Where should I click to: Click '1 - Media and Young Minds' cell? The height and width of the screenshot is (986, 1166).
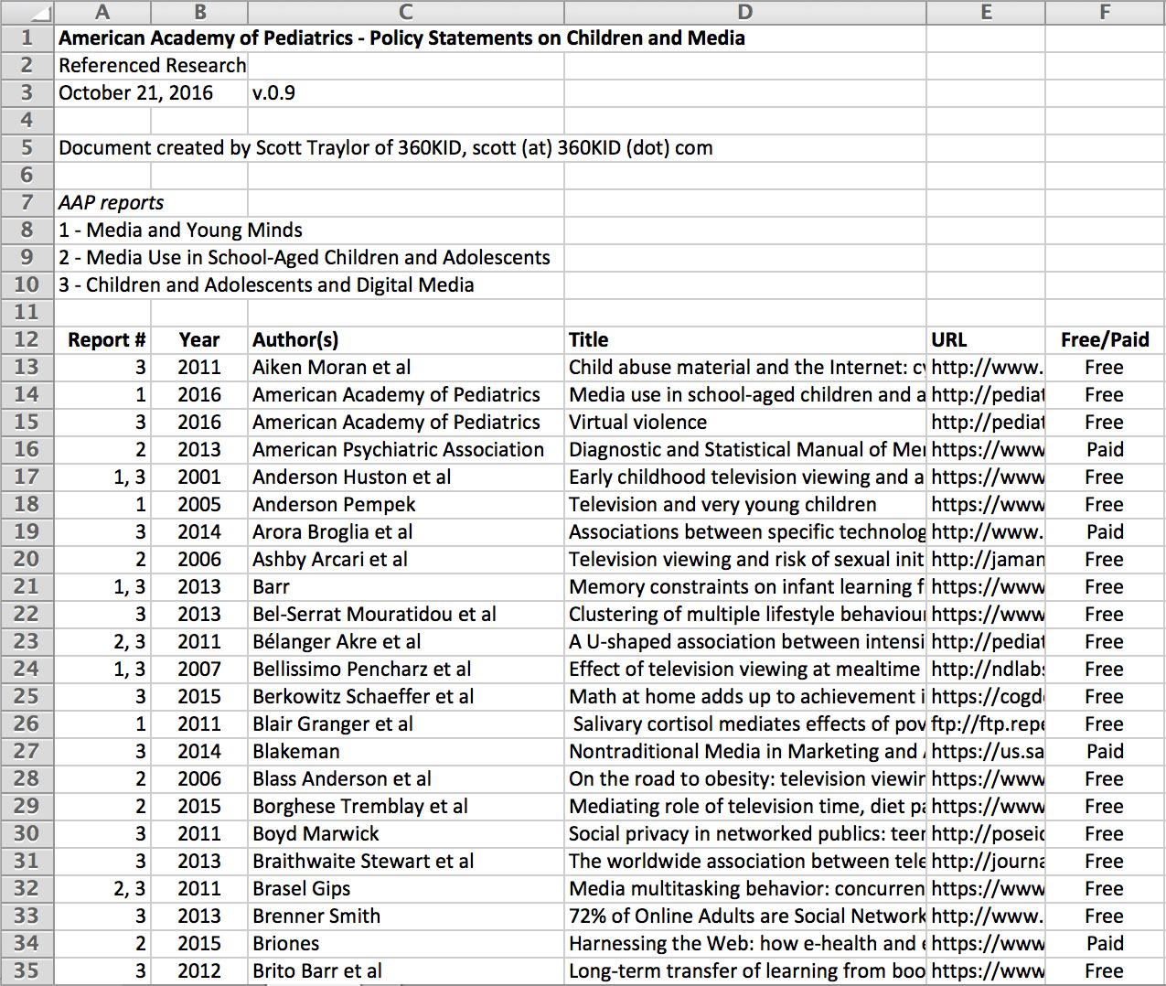[x=180, y=230]
